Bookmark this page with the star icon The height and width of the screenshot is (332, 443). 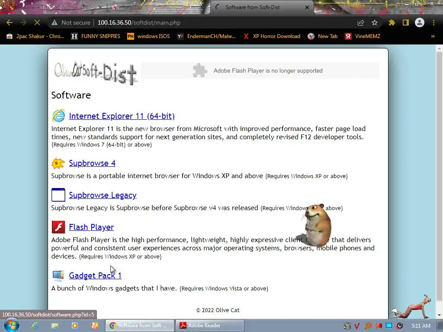375,22
